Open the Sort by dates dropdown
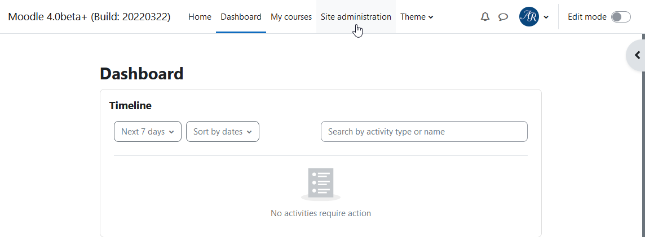The width and height of the screenshot is (645, 237). point(223,131)
